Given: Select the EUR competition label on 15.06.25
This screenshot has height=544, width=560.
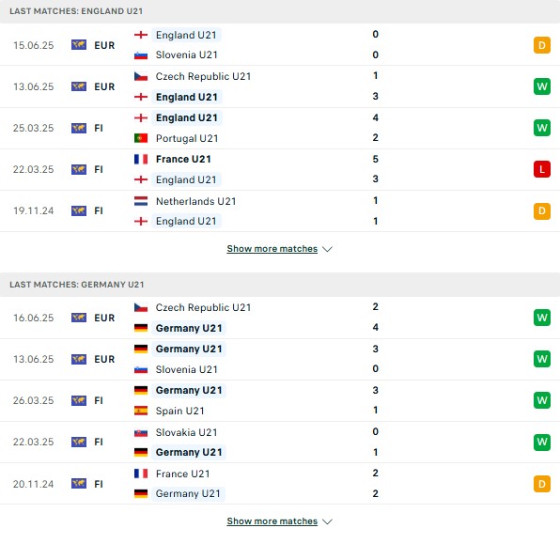Looking at the screenshot, I should 104,45.
